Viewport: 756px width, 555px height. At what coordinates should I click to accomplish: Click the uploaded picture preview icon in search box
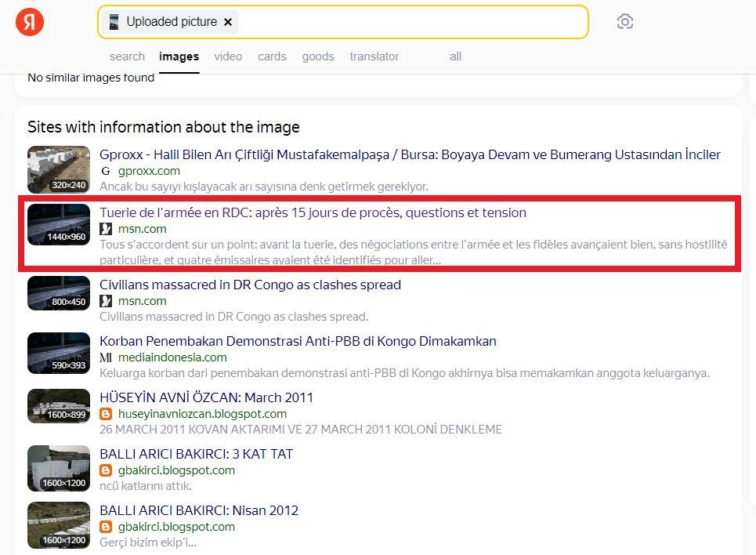click(x=114, y=22)
